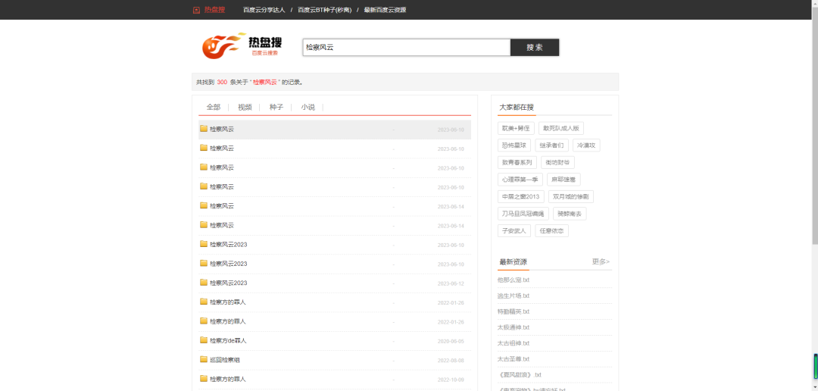The width and height of the screenshot is (818, 391).
Task: Switch to the 视频 tab
Action: point(245,107)
